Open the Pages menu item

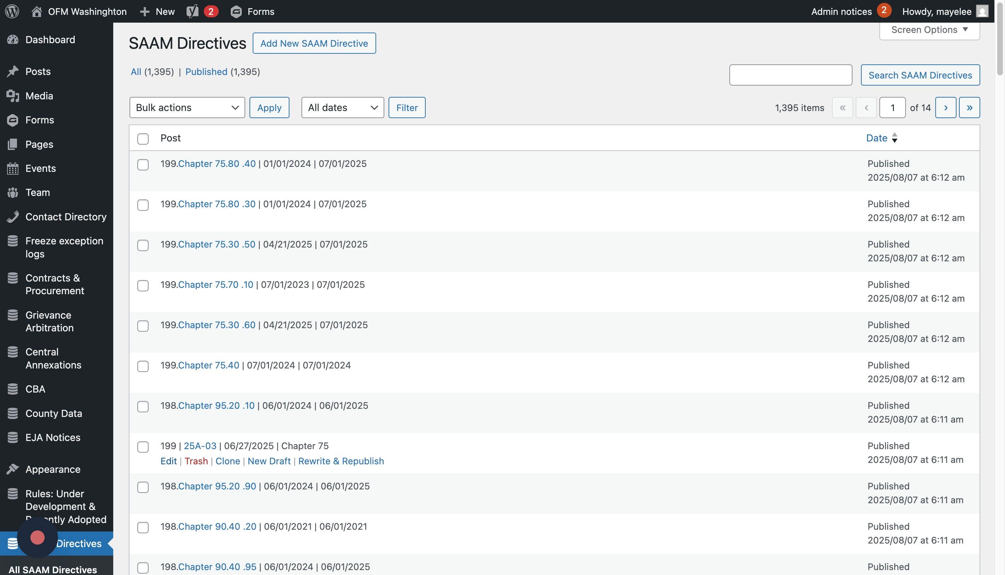pos(39,144)
